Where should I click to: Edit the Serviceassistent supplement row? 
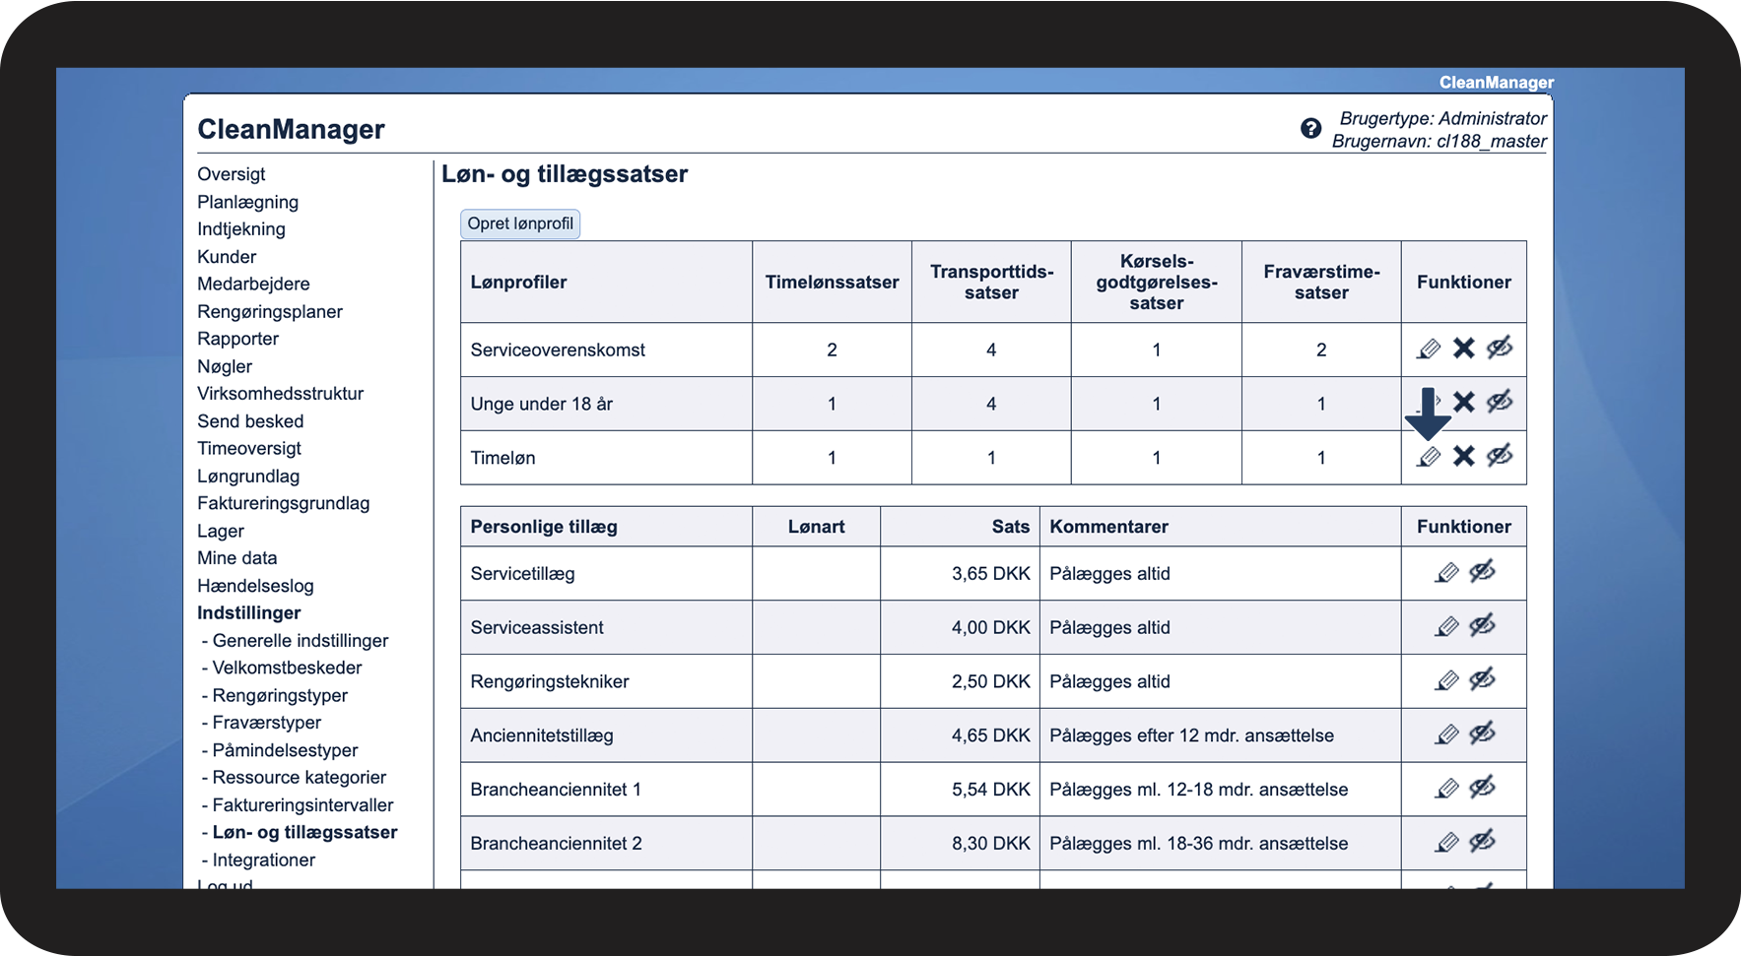(1446, 627)
